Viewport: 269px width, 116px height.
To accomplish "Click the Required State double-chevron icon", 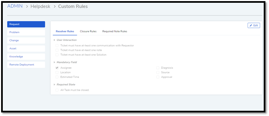I will tap(54, 85).
